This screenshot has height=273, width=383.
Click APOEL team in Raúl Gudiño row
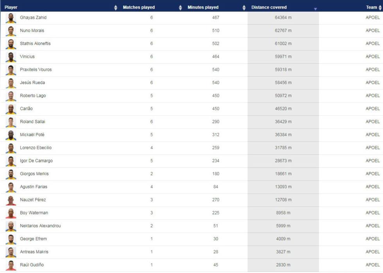pos(373,265)
